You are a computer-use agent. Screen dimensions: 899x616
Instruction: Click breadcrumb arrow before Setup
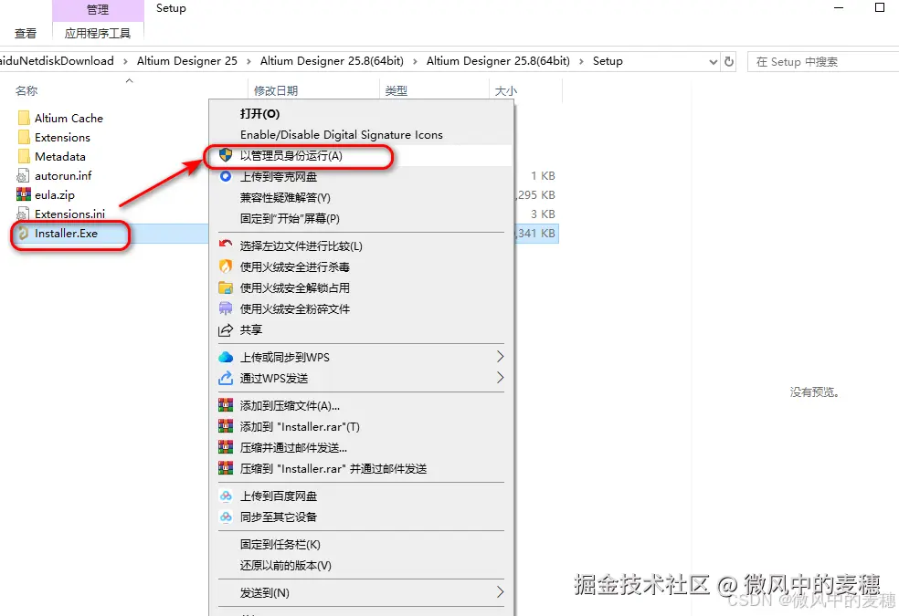[x=581, y=61]
